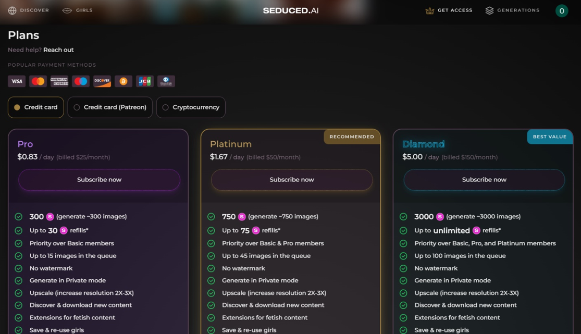
Task: Click the Pro plan title
Action: (x=25, y=144)
